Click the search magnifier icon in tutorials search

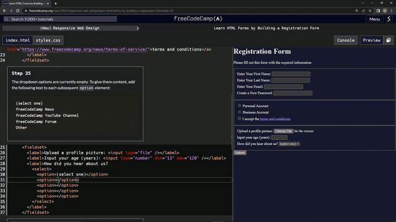coord(6,19)
